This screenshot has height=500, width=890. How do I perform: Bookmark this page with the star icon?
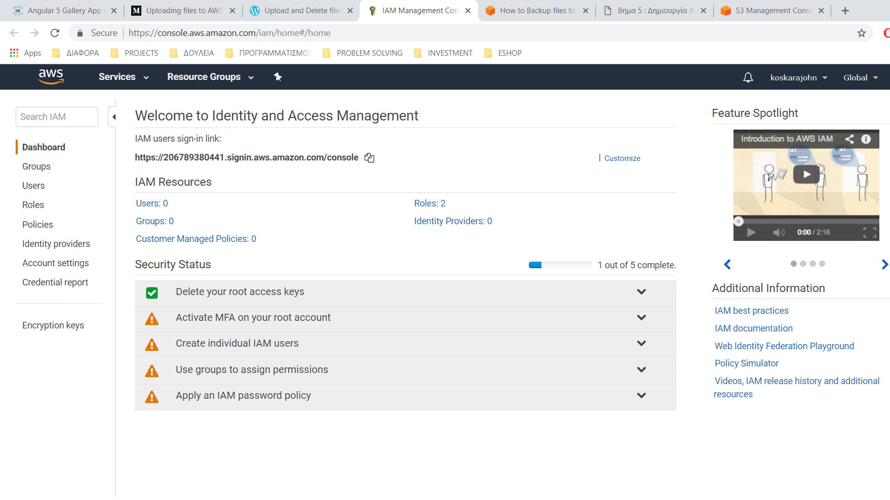click(862, 33)
